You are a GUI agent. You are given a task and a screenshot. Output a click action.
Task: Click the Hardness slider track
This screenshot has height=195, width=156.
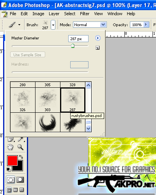pyautogui.click(x=50, y=72)
